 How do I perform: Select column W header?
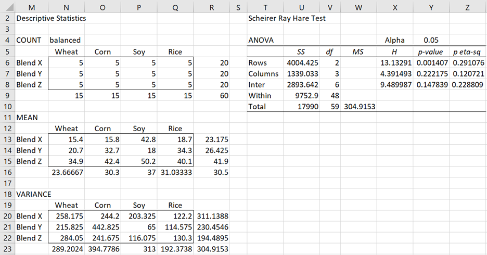358,8
